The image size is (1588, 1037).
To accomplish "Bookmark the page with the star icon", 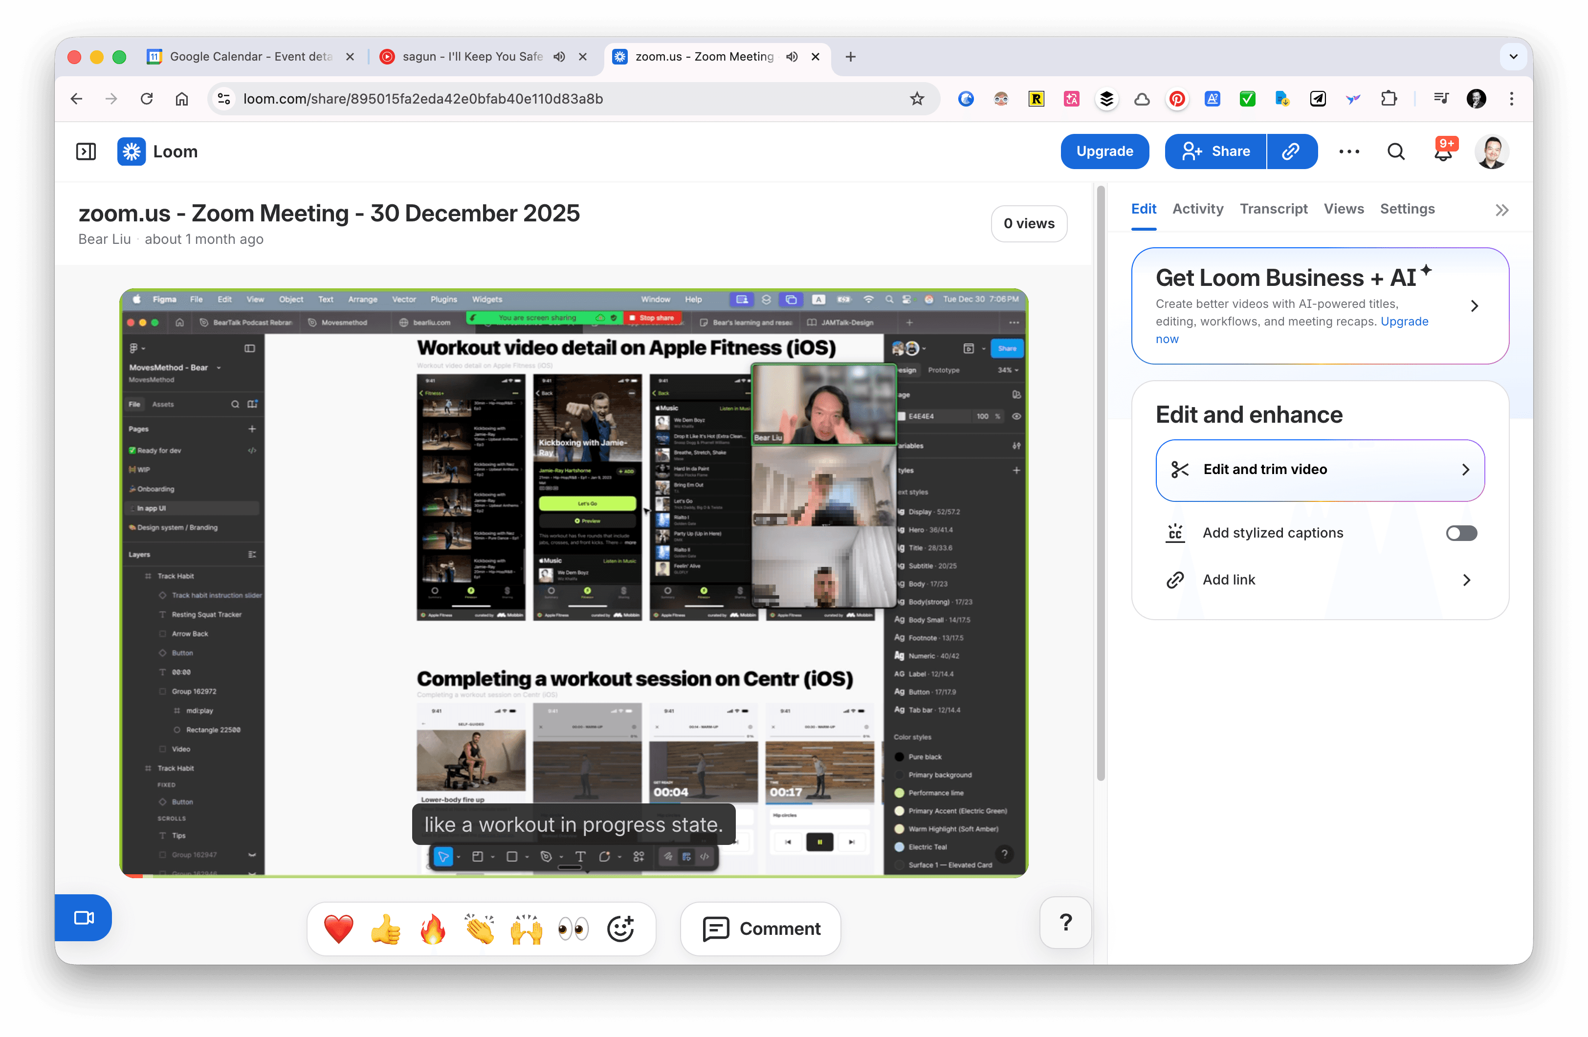I will 917,99.
